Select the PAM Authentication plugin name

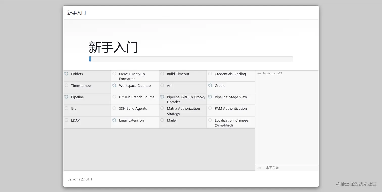231,108
